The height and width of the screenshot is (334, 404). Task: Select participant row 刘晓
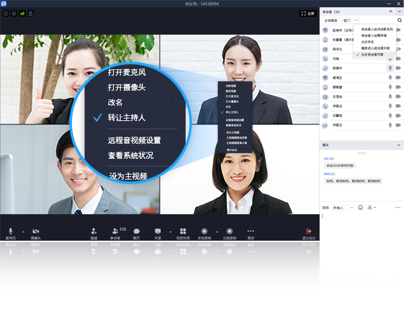pyautogui.click(x=362, y=59)
